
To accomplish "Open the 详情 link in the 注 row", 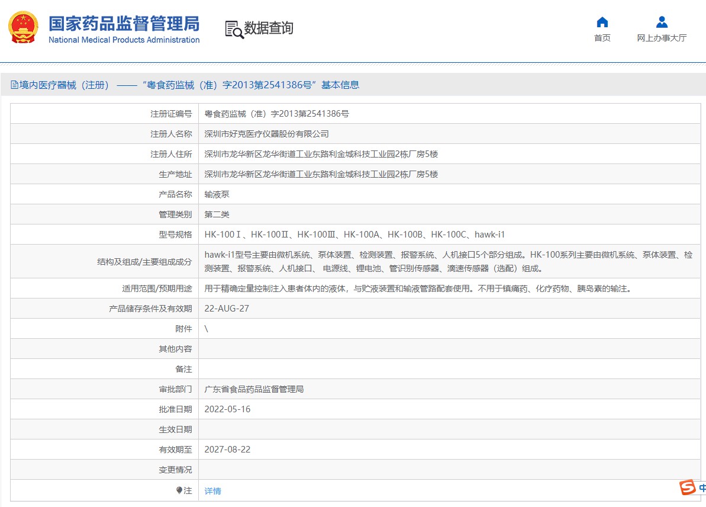I will (x=212, y=491).
